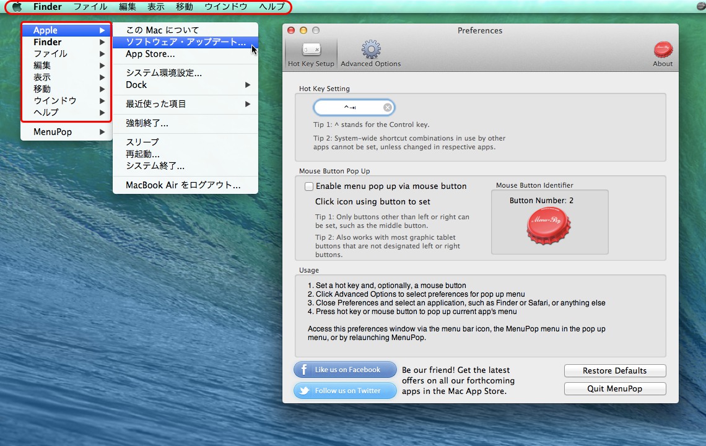Click Like us on Facebook
This screenshot has height=446, width=706.
pos(346,369)
